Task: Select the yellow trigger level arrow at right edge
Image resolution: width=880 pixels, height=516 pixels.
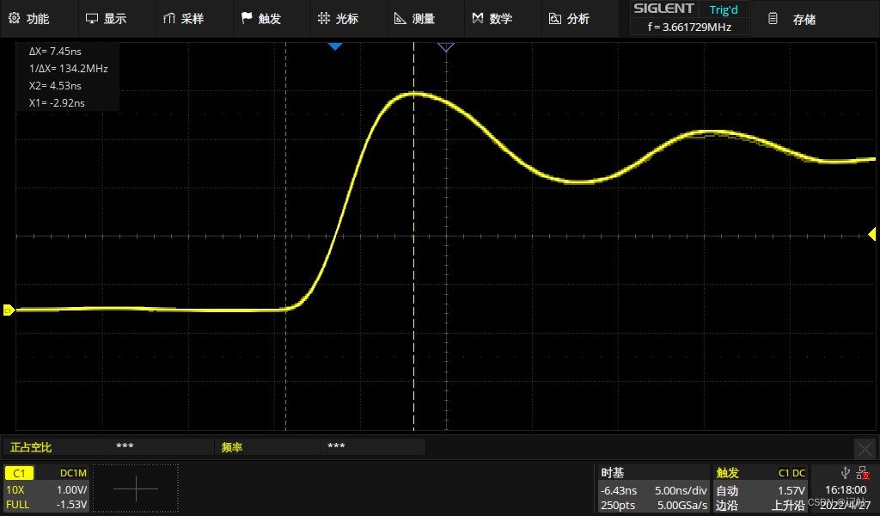Action: (x=872, y=234)
